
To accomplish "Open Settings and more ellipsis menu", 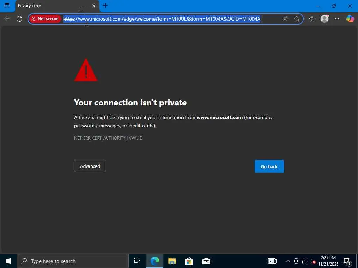I will click(337, 19).
